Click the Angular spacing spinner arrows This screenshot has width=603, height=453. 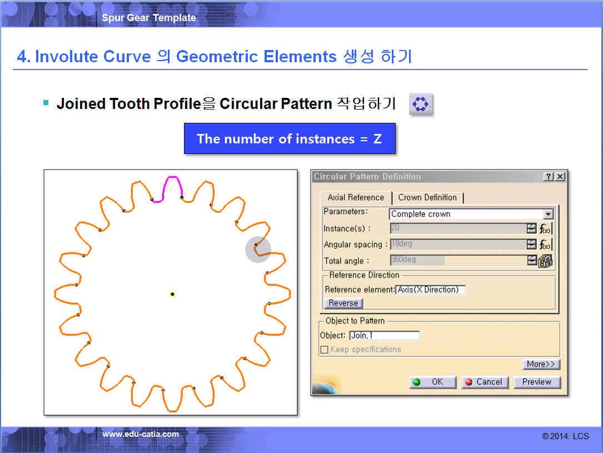coord(532,245)
